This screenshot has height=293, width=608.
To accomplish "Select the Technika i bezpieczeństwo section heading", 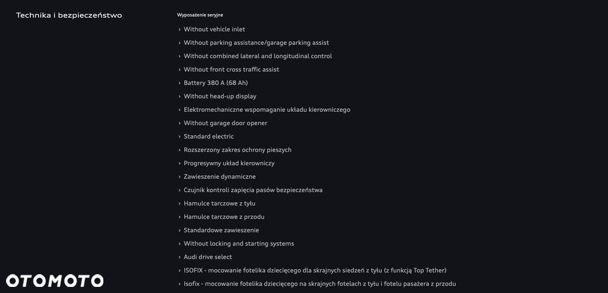I will coord(69,15).
